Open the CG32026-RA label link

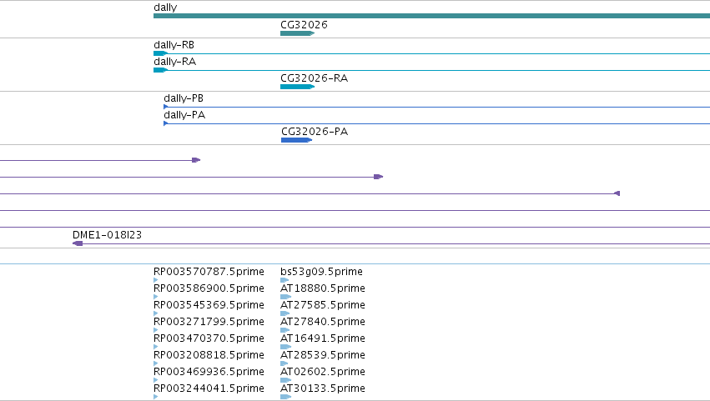point(315,78)
